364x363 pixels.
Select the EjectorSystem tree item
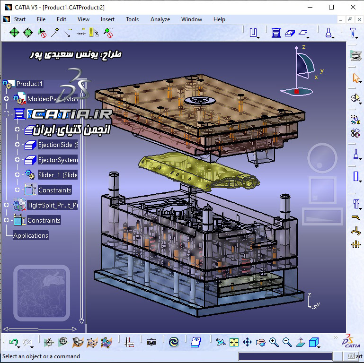(x=58, y=160)
